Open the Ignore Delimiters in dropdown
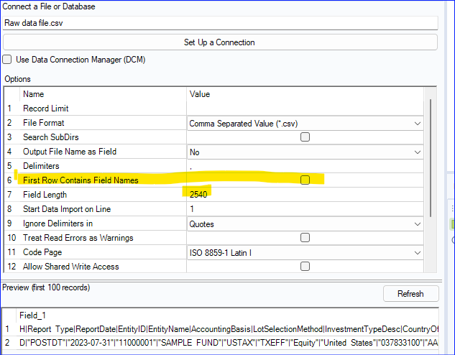 coord(418,223)
